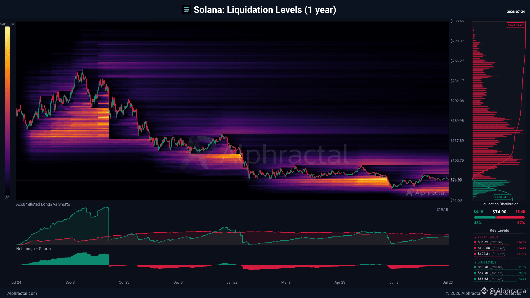Click the green dot beside the $58.78 level
This screenshot has height=298, width=530.
tap(475, 267)
